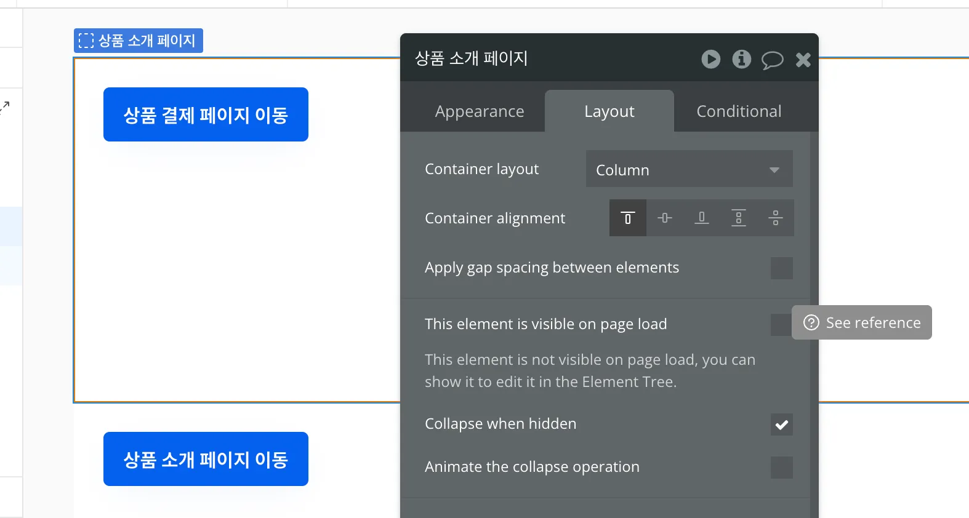Switch to the Appearance tab
Viewport: 969px width, 518px height.
click(x=480, y=111)
